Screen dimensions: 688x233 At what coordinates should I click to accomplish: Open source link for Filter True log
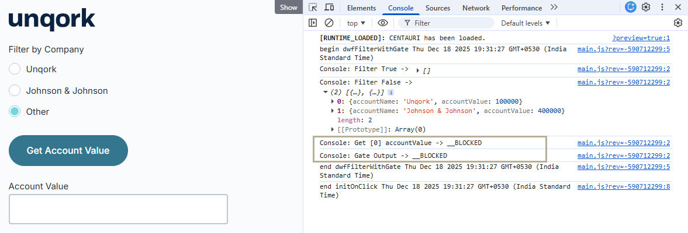click(624, 69)
